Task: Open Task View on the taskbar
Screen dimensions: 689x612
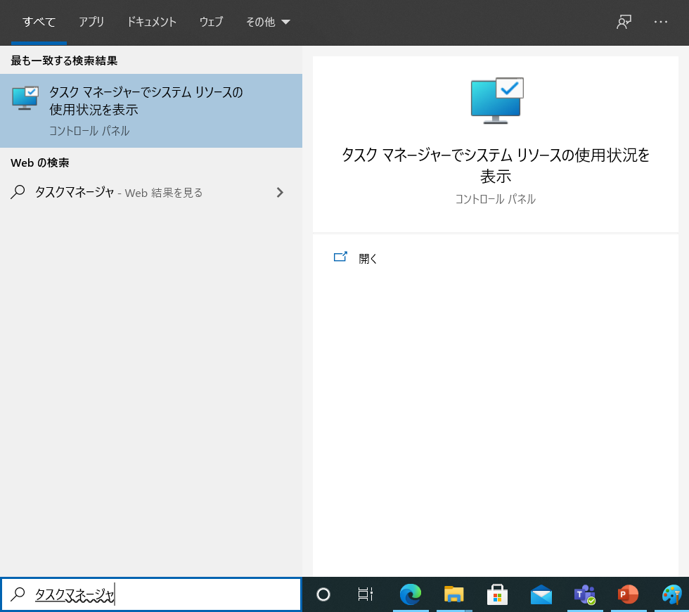Action: click(365, 594)
